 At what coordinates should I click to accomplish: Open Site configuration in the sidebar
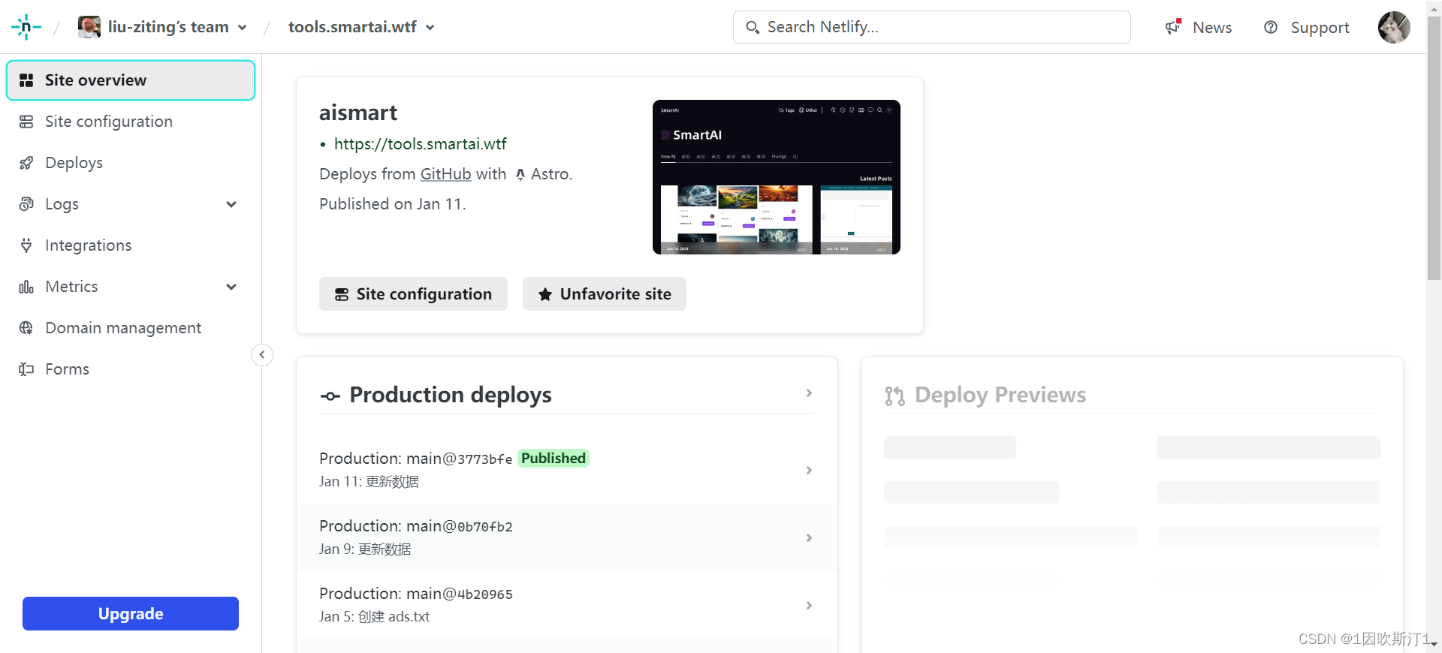[x=131, y=122]
